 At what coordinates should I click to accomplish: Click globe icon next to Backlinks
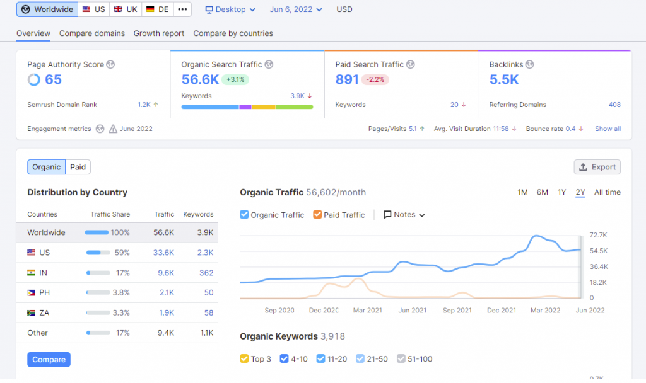pos(530,64)
